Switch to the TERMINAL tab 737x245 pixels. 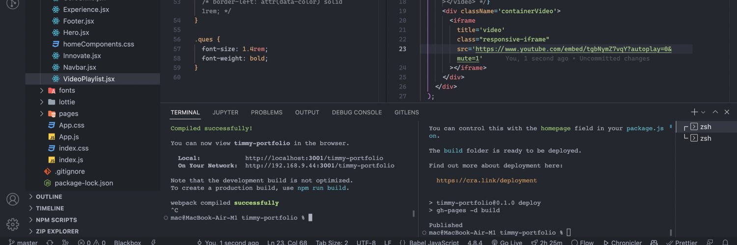[185, 112]
